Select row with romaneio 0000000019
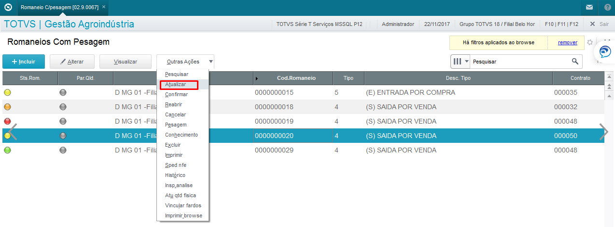 303,121
